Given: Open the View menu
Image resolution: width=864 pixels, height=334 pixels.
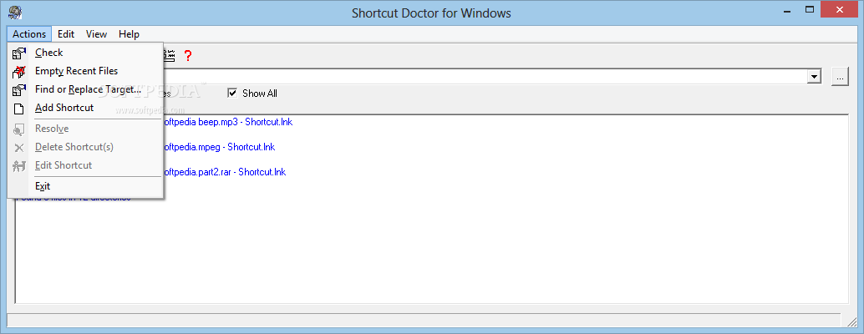Looking at the screenshot, I should [x=96, y=34].
